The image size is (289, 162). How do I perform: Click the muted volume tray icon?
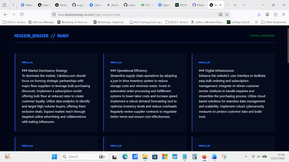(x=259, y=157)
